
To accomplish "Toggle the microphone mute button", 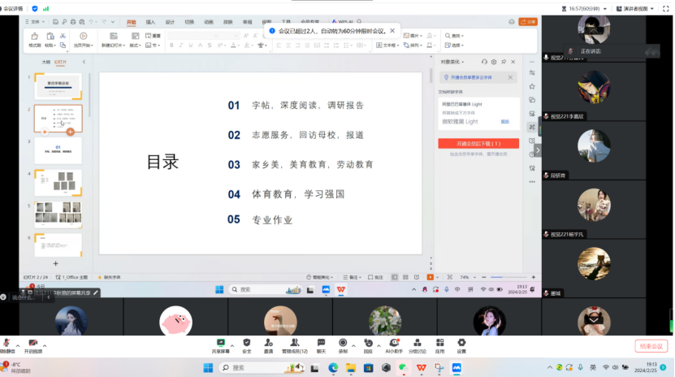I will 7,344.
